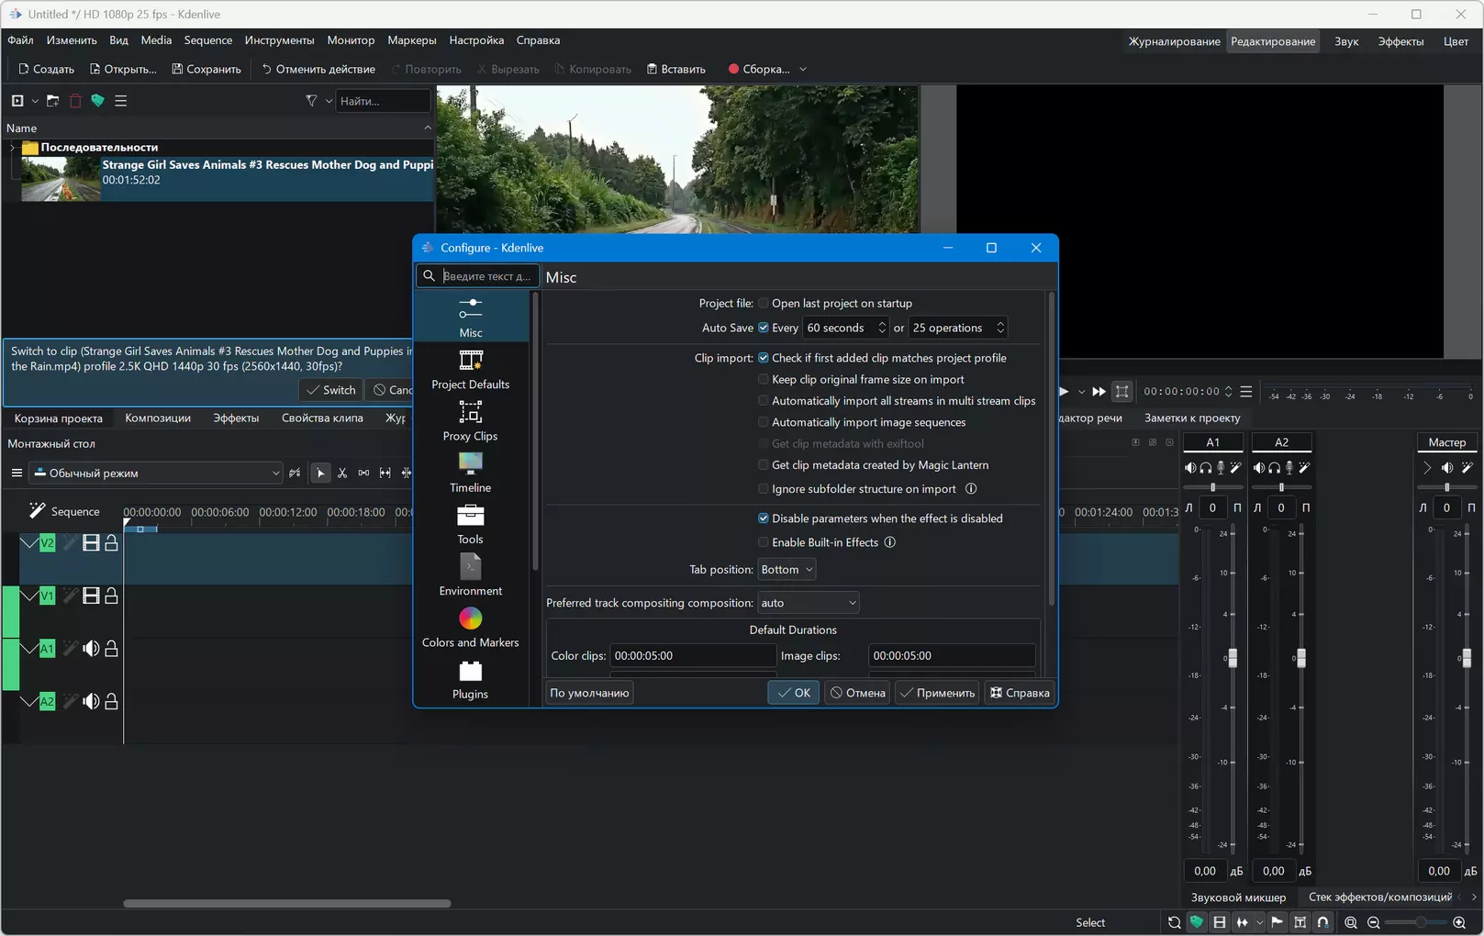The height and width of the screenshot is (936, 1484).
Task: Select the Razor scissors tool in timeline toolbar
Action: coord(342,474)
